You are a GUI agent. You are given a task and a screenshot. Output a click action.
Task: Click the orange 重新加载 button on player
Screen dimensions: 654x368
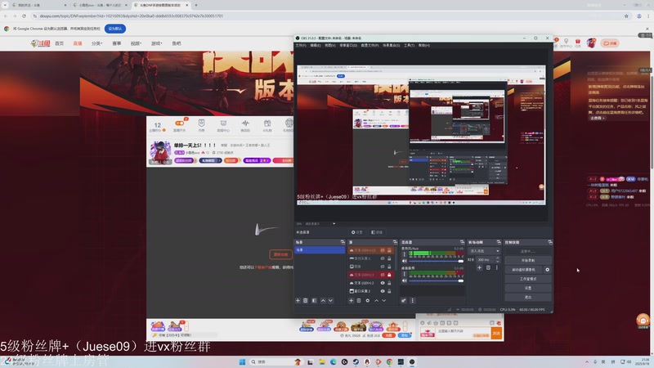coord(280,254)
